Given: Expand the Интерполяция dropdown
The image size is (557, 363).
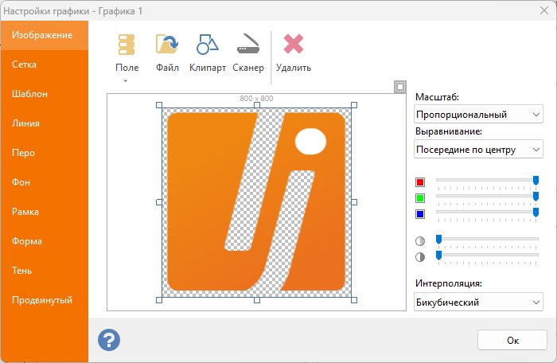Looking at the screenshot, I should click(x=478, y=302).
